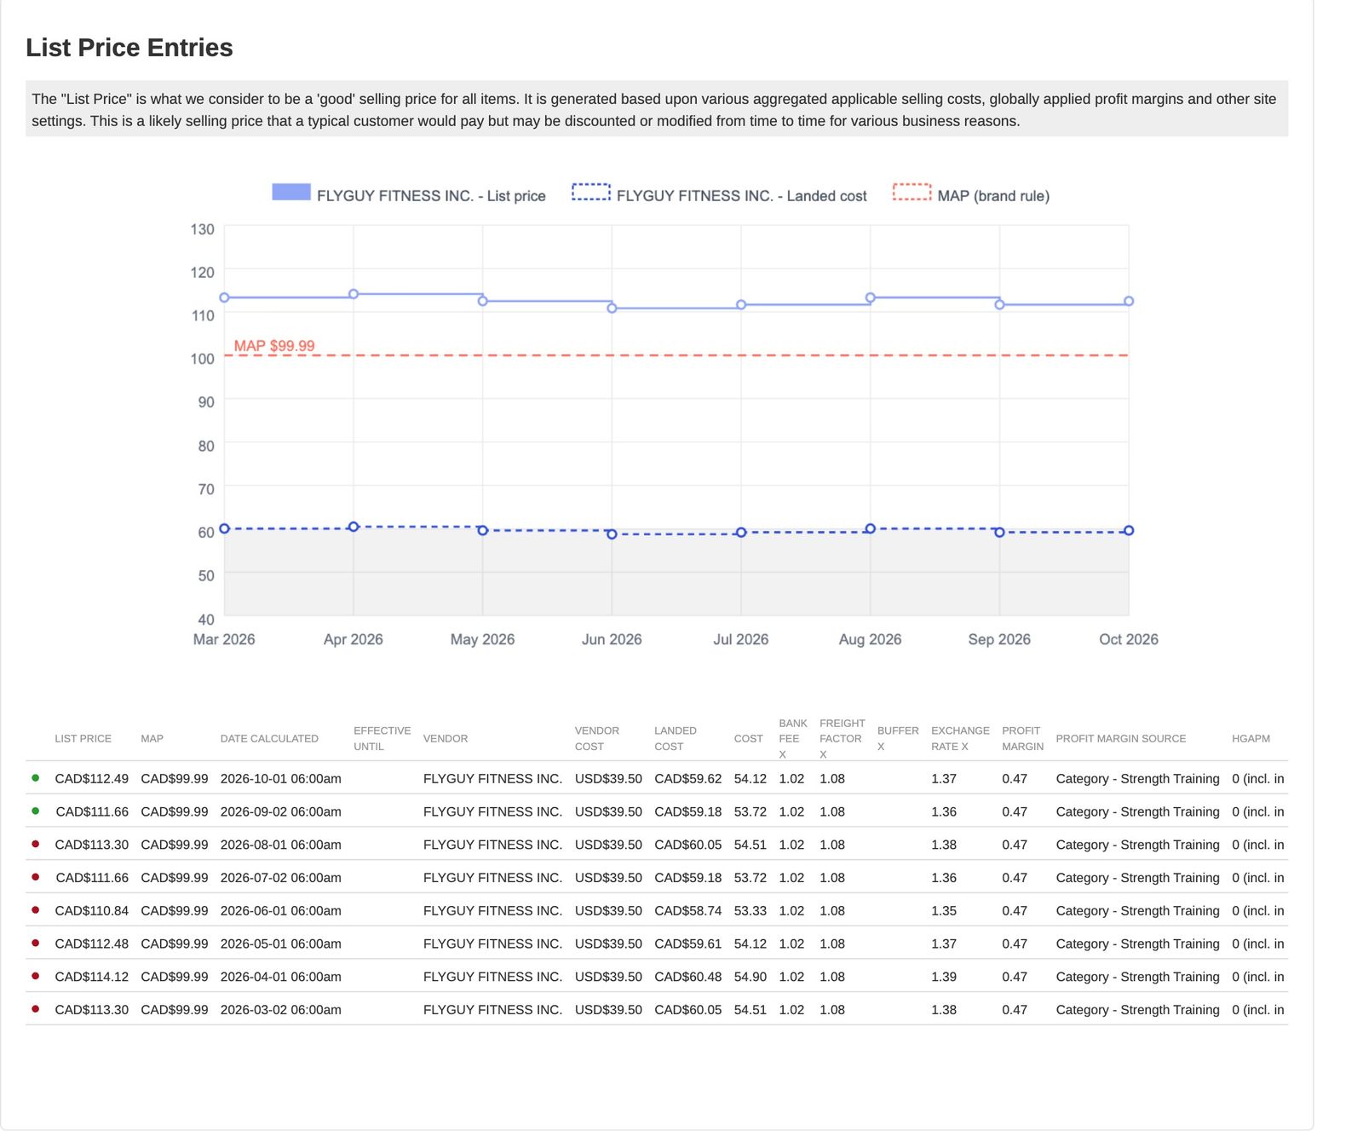Click the list price cell 'CAD$110.84'
Image resolution: width=1363 pixels, height=1131 pixels.
click(x=91, y=911)
